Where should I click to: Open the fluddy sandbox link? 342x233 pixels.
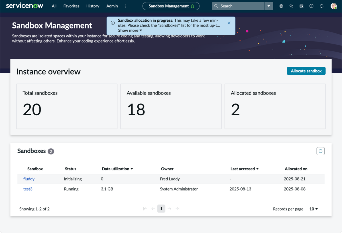[29, 179]
